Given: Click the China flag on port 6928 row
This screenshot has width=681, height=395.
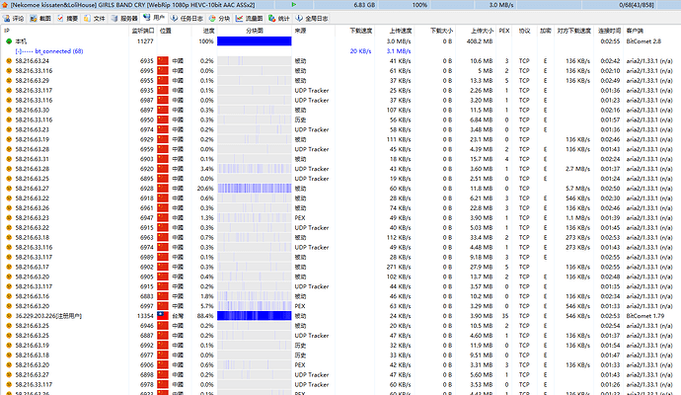Looking at the screenshot, I should tap(163, 189).
